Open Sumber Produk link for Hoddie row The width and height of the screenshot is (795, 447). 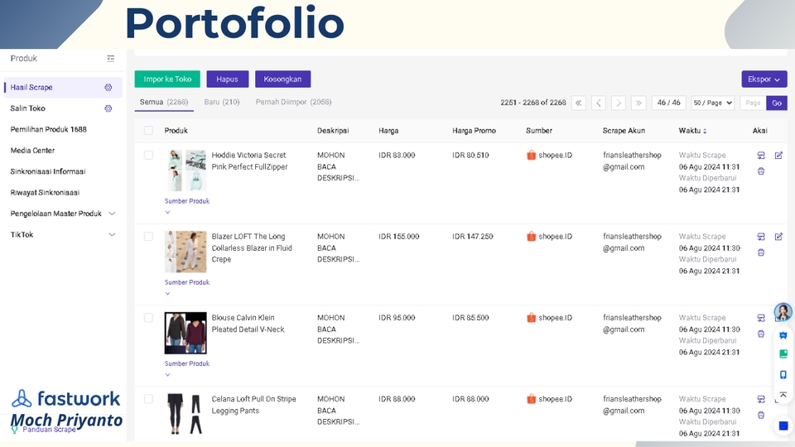(x=186, y=201)
